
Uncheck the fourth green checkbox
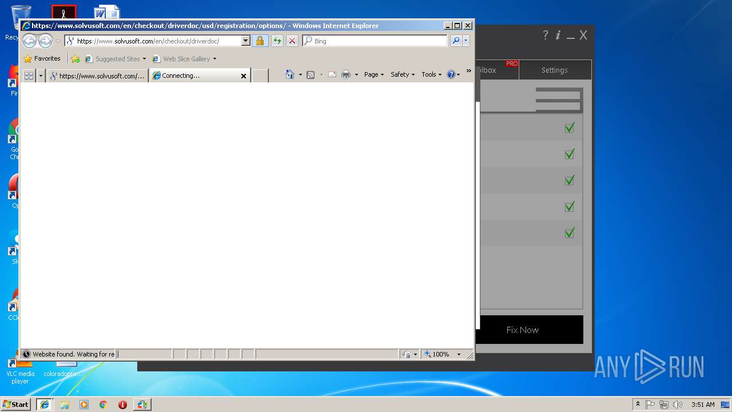[x=569, y=207]
